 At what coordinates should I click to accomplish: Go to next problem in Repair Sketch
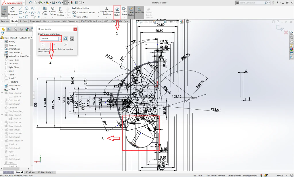point(66,44)
